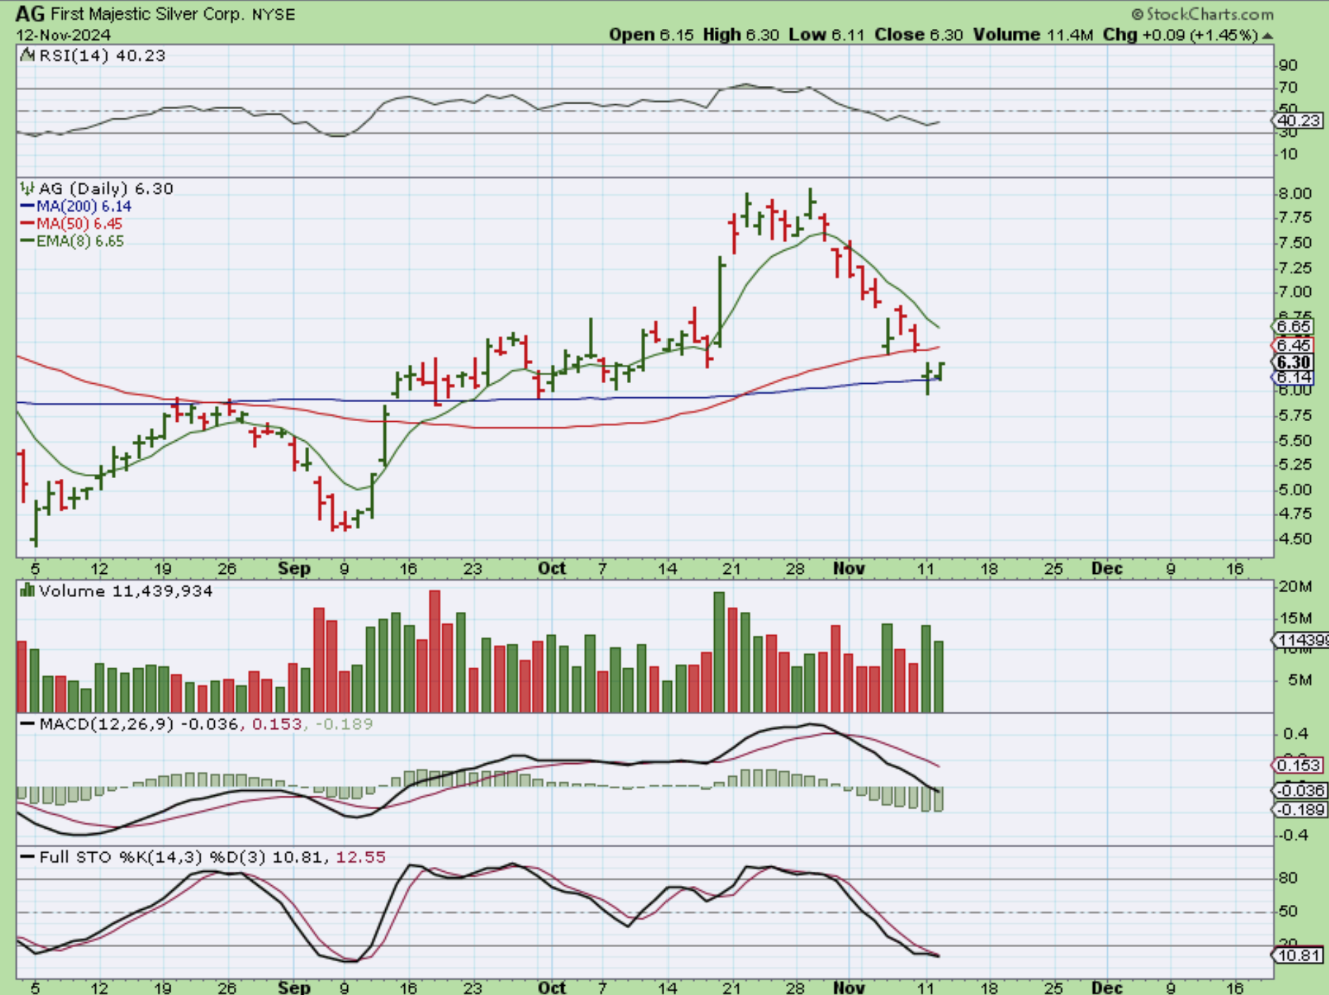The height and width of the screenshot is (995, 1329).
Task: Click the 4.50 price axis label
Action: tap(1295, 539)
